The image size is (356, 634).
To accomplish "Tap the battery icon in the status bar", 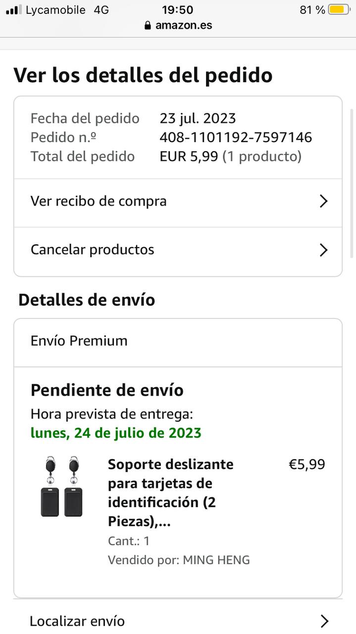I will [339, 10].
